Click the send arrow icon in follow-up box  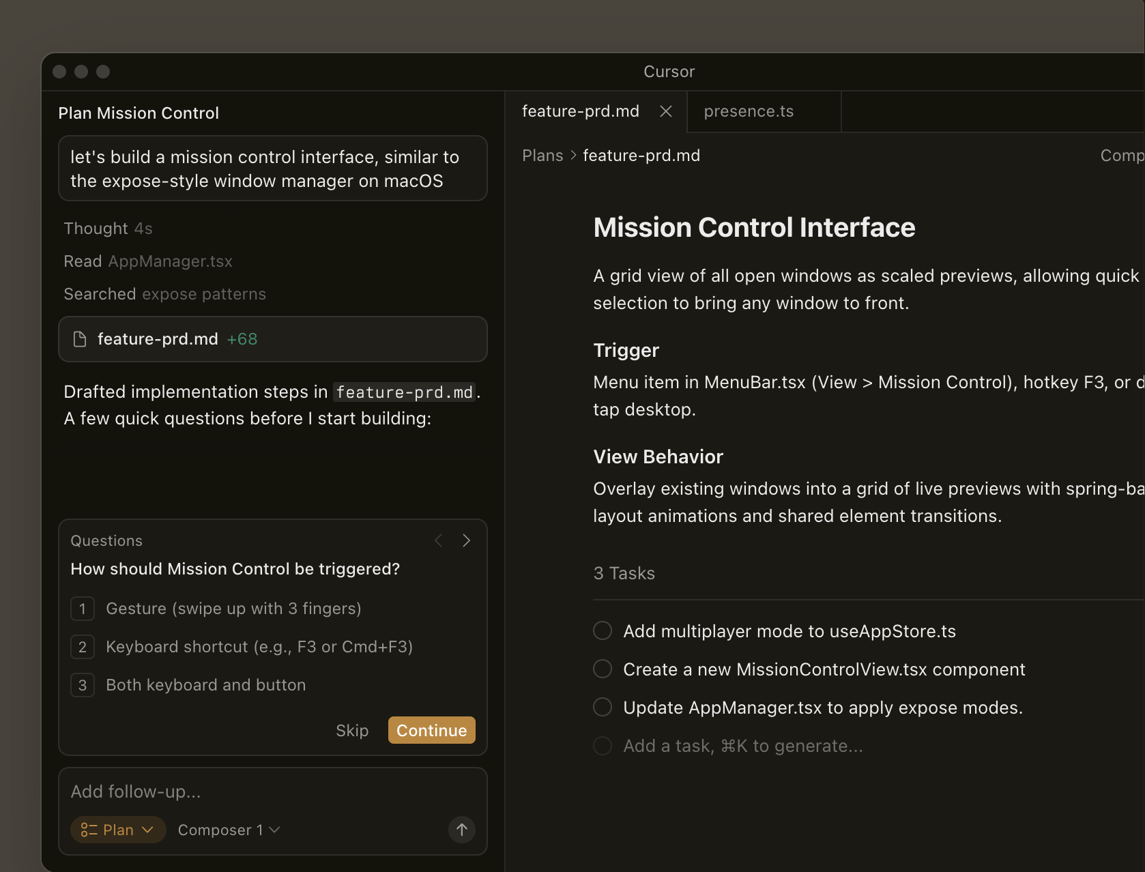[x=462, y=830]
